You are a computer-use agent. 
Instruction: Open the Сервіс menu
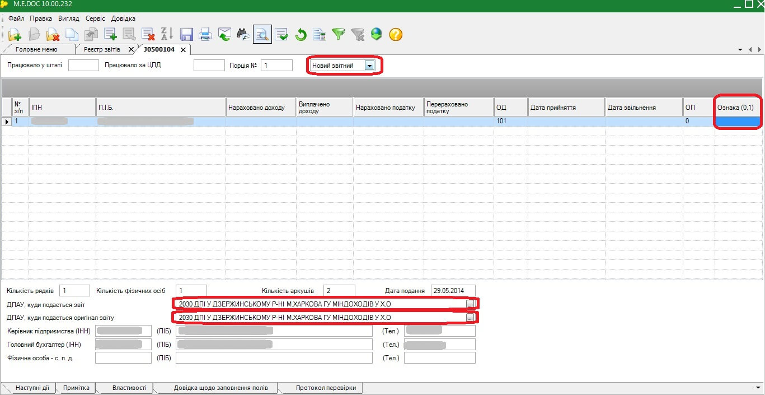pyautogui.click(x=96, y=18)
